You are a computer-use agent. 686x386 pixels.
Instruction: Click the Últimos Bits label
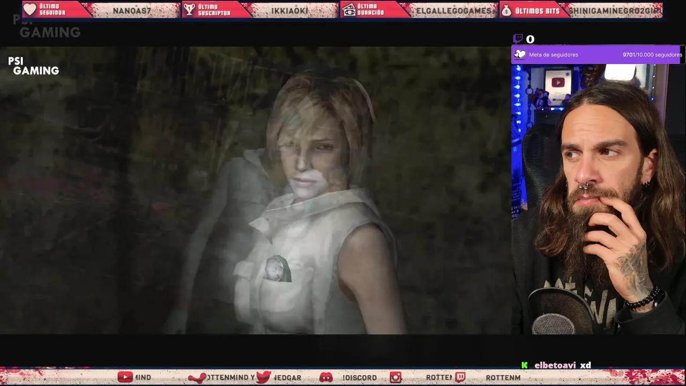click(537, 11)
